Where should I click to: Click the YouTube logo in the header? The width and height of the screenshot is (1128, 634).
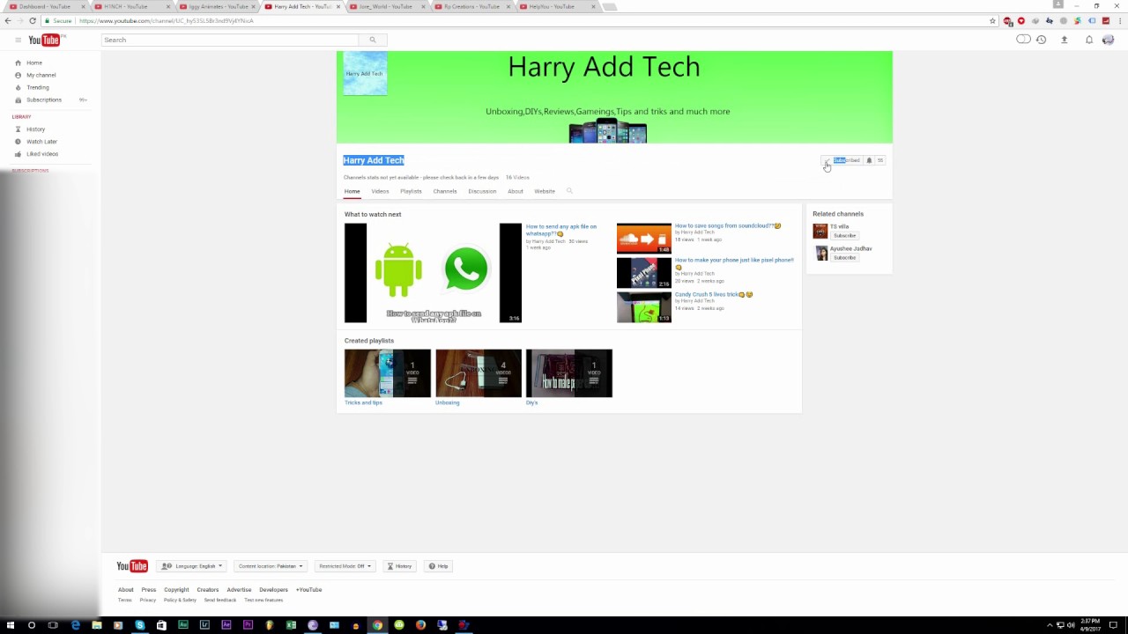pos(45,40)
